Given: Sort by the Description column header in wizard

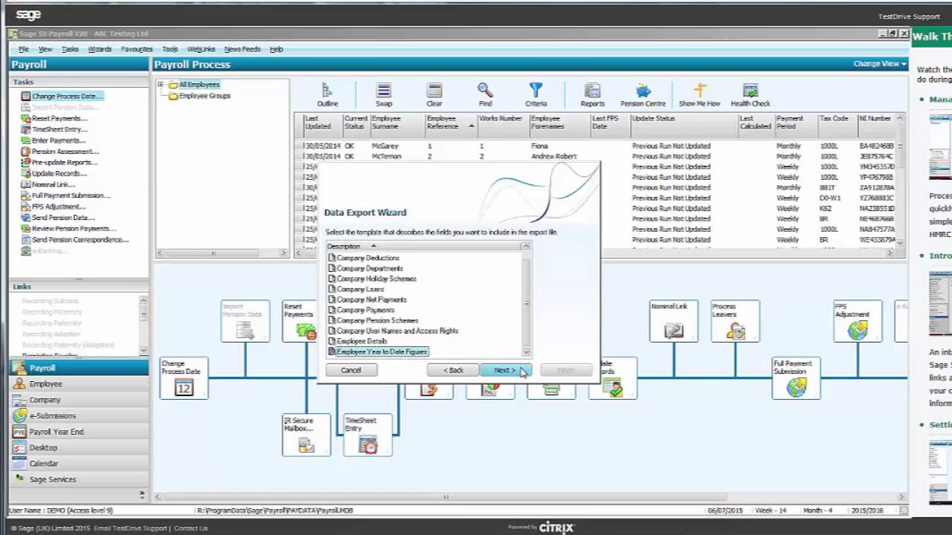Looking at the screenshot, I should [425, 246].
